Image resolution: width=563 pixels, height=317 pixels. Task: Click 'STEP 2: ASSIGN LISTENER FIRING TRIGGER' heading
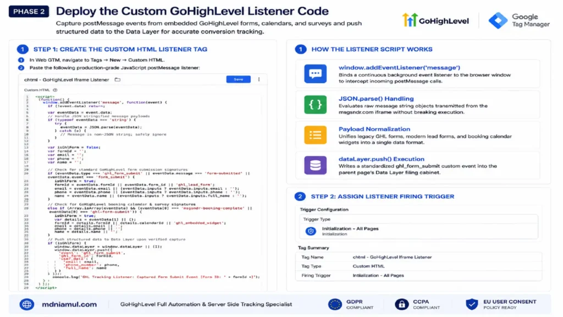coord(383,196)
